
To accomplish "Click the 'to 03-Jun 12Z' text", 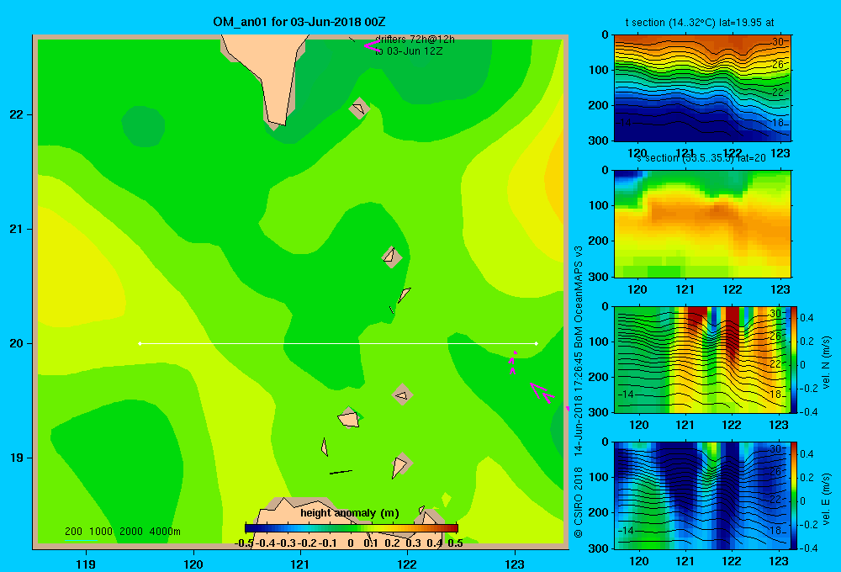I will [409, 51].
